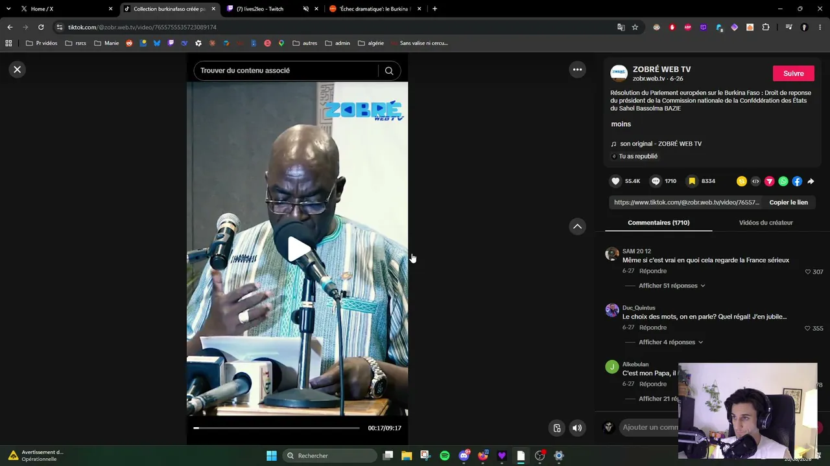Open the Manie bookmarks folder
This screenshot has height=466, width=830.
(x=107, y=43)
